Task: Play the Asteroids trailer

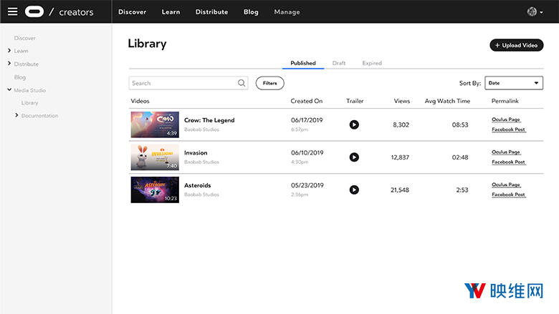Action: (x=354, y=190)
